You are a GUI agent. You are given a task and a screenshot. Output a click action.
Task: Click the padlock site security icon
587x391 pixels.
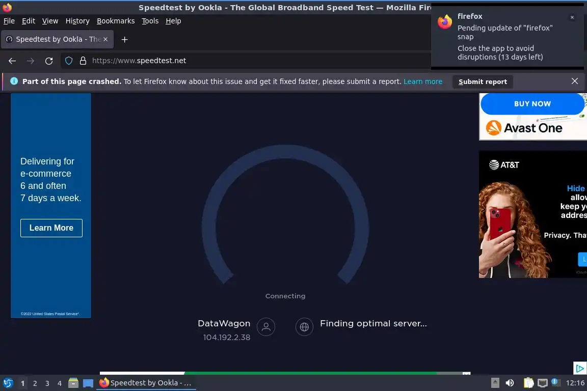83,61
